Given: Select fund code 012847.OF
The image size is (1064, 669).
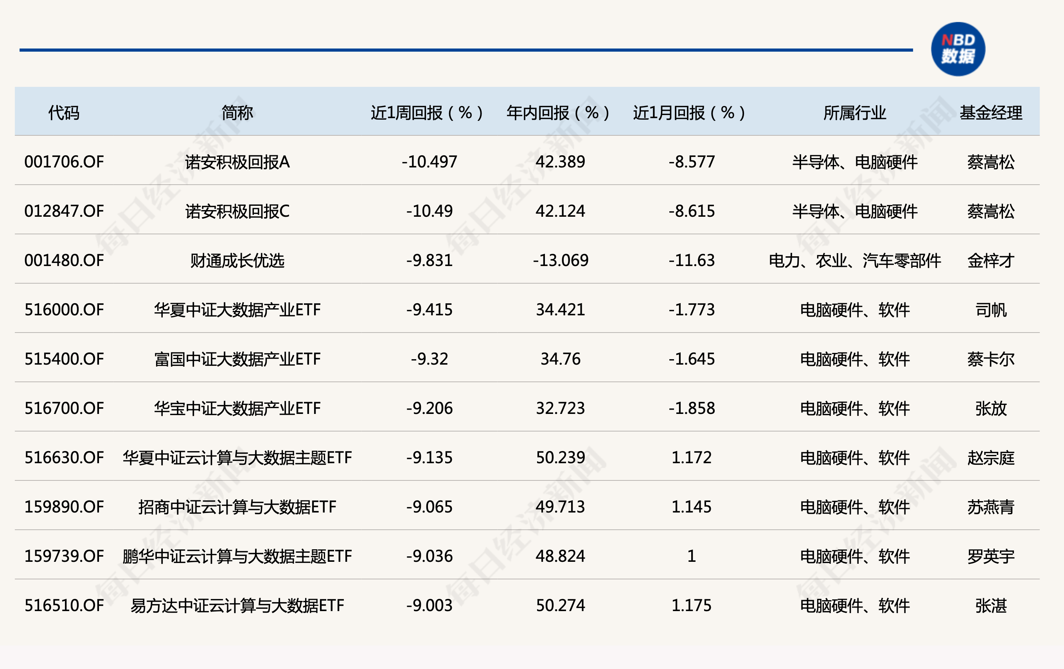Looking at the screenshot, I should pyautogui.click(x=64, y=211).
